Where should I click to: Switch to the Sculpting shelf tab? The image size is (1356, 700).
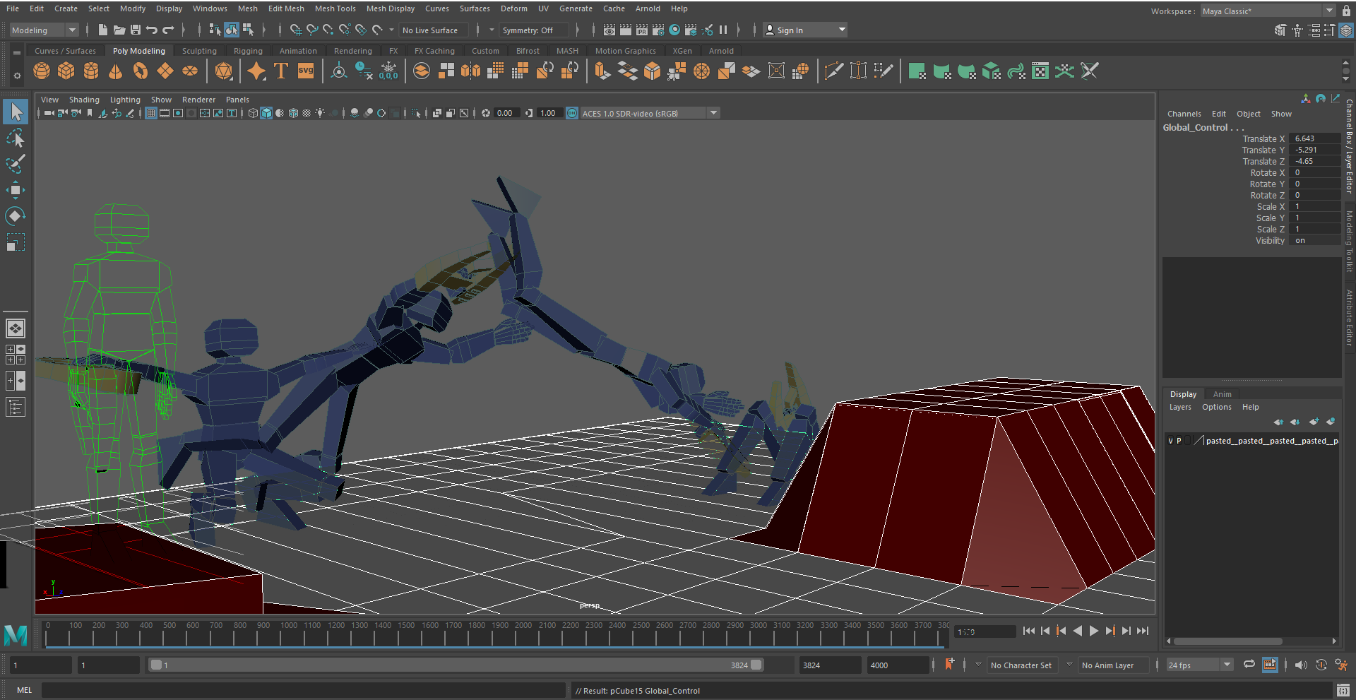(198, 50)
